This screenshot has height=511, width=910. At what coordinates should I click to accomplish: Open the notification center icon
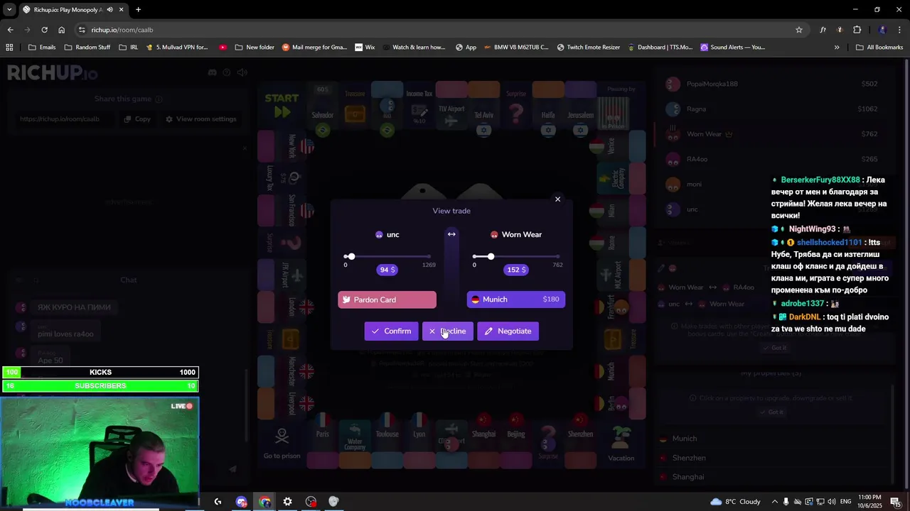tap(895, 502)
